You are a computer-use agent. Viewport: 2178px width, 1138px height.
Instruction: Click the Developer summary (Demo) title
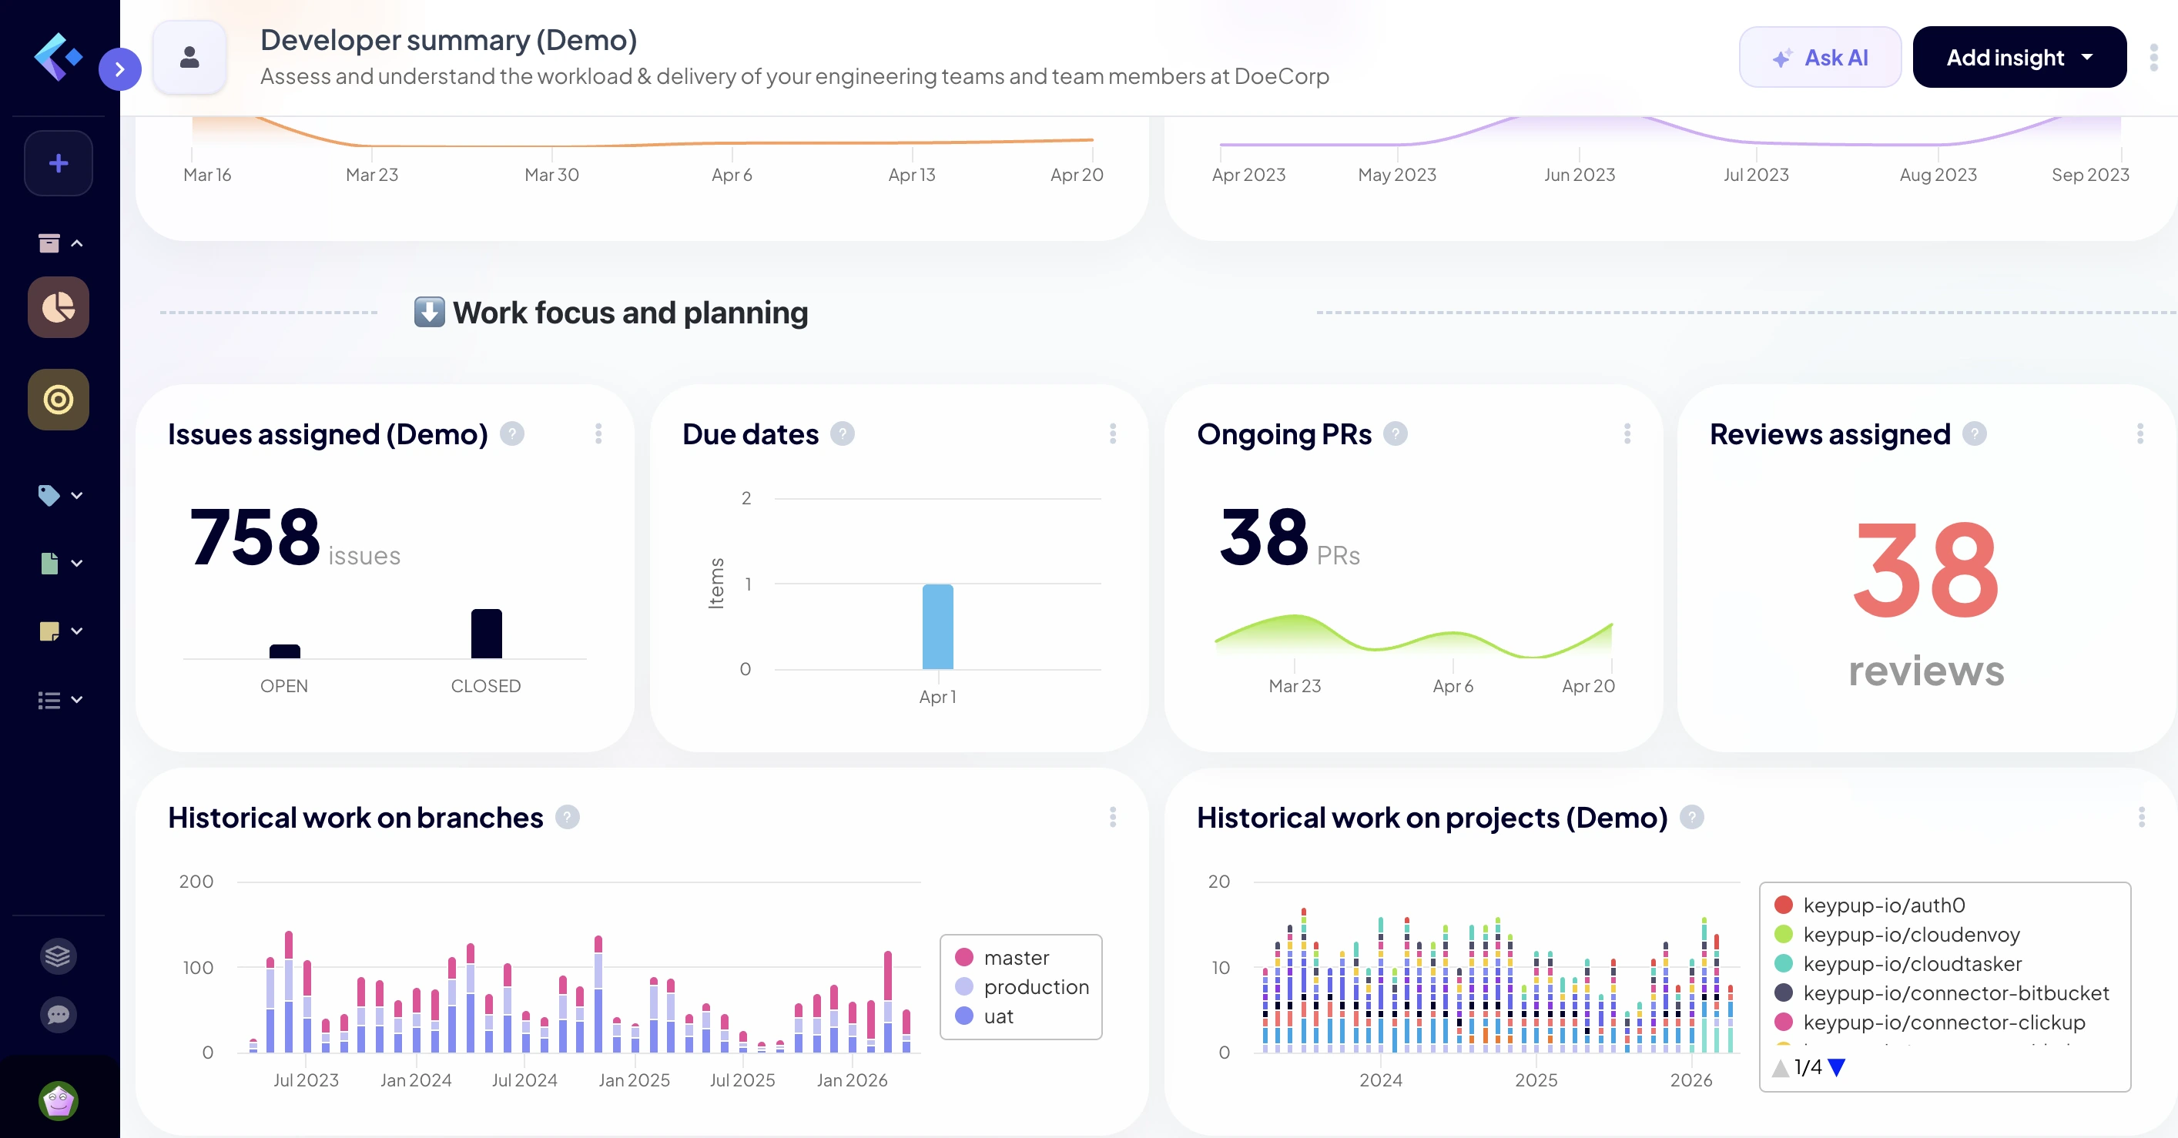click(449, 40)
